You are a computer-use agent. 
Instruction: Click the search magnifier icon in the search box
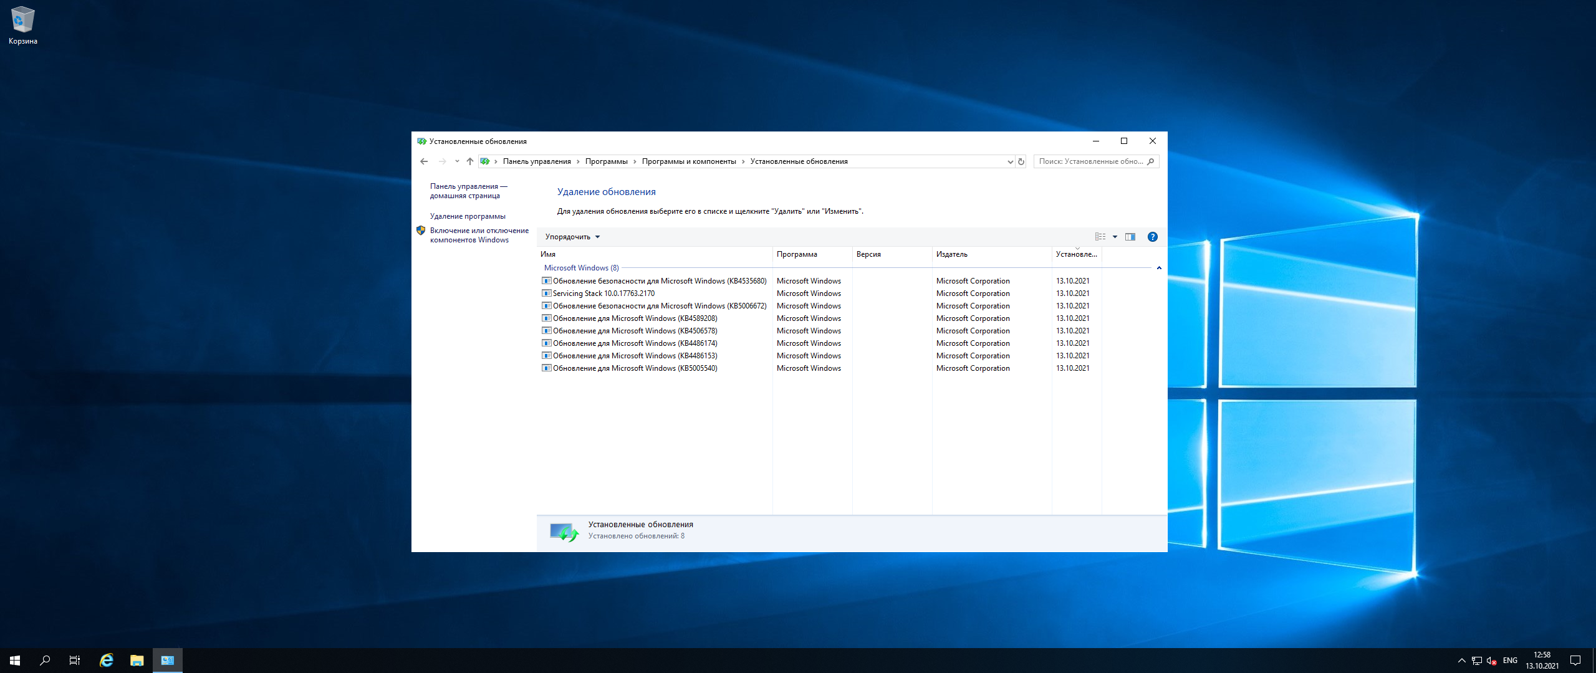point(1151,161)
